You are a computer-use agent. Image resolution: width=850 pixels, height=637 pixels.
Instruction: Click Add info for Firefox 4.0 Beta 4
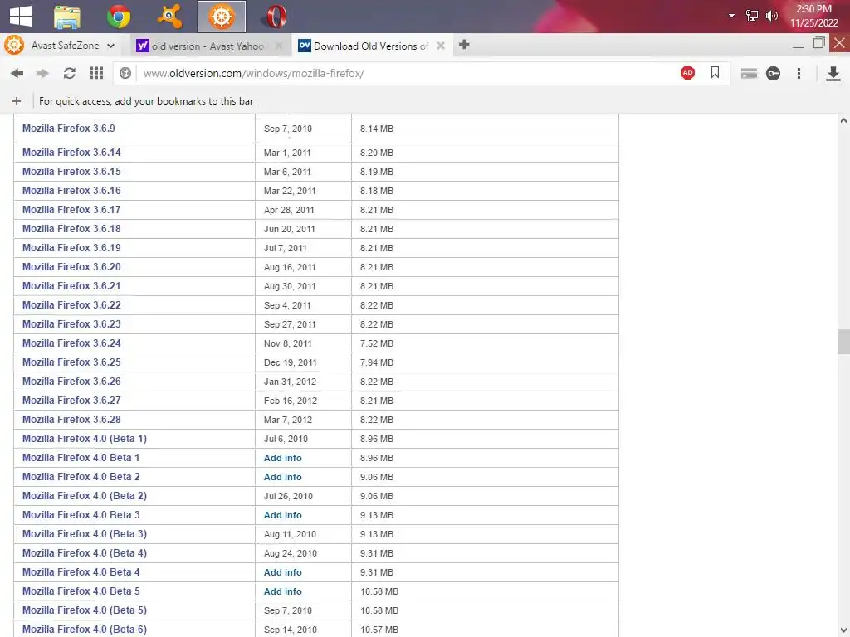pyautogui.click(x=282, y=572)
